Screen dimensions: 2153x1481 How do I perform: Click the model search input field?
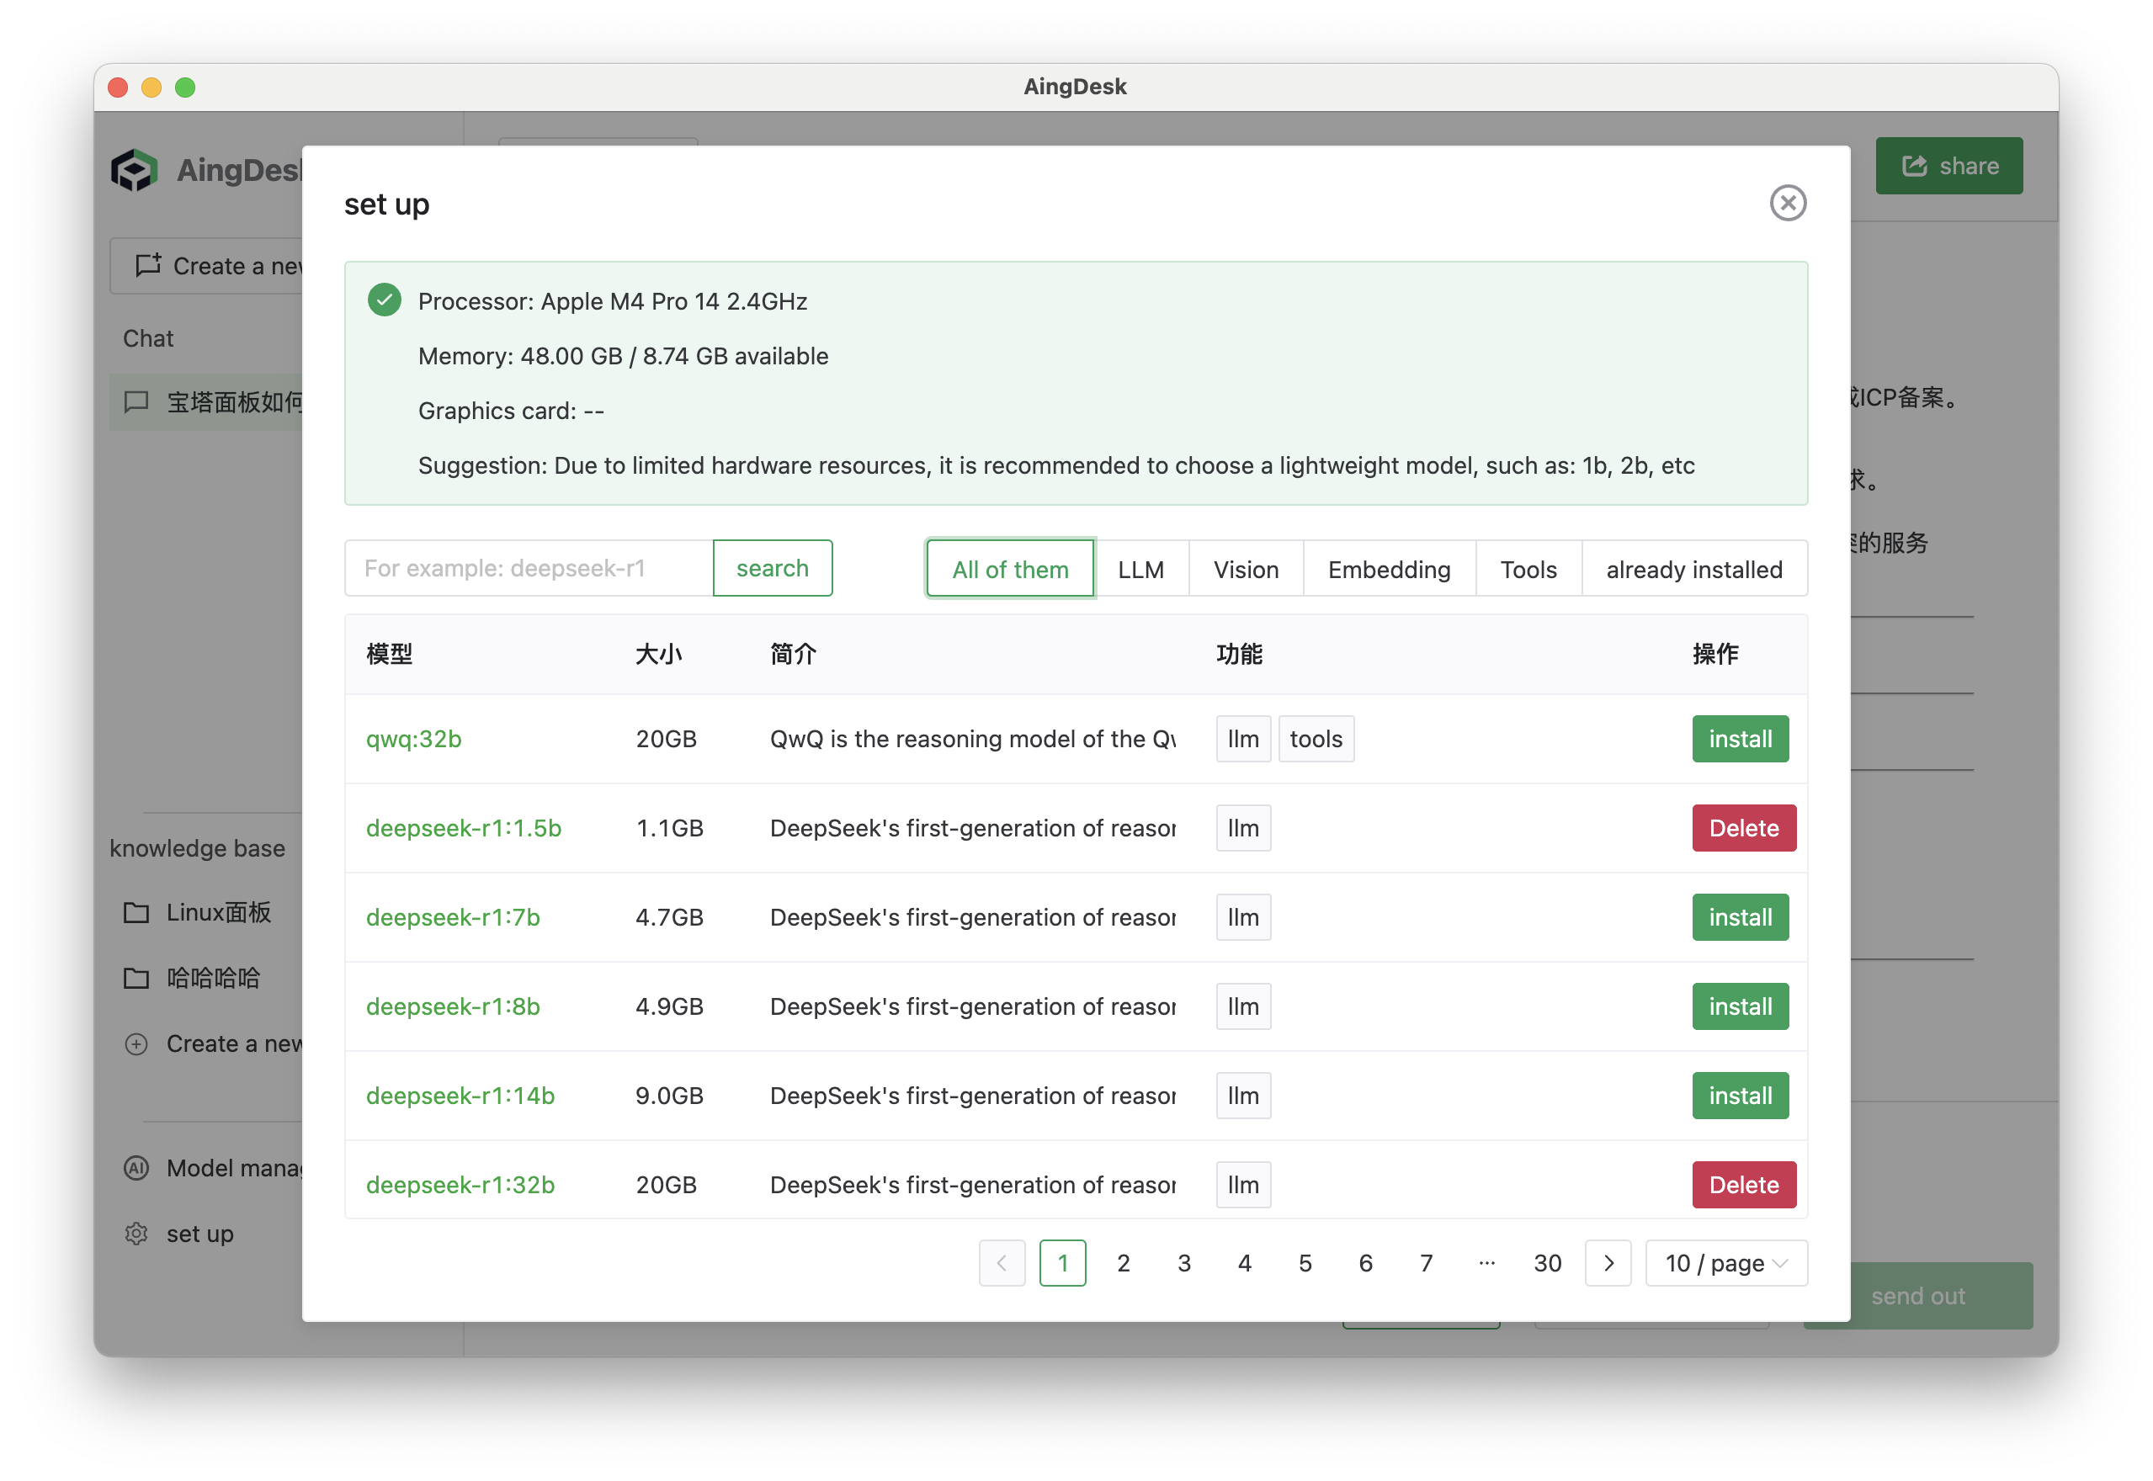(528, 568)
